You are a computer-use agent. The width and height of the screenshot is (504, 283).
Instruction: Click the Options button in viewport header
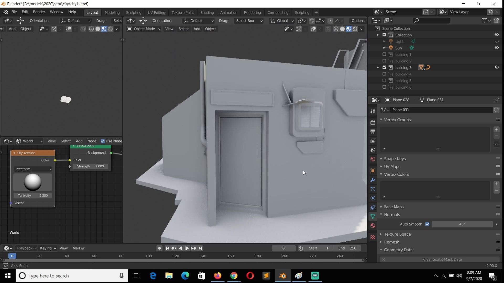coord(358,21)
